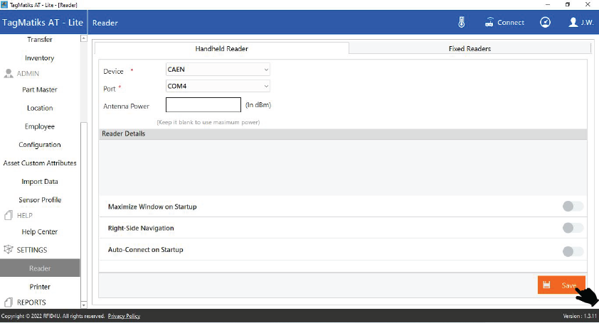This screenshot has width=599, height=323.
Task: Click the HELP section icon
Action: 9,215
